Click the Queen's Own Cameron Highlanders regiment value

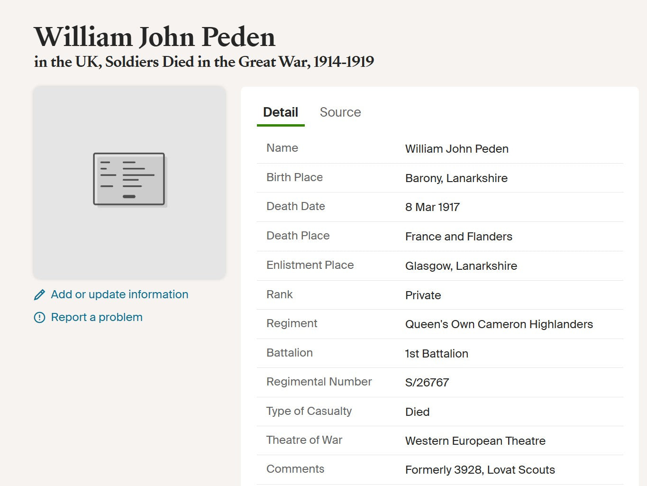tap(499, 324)
